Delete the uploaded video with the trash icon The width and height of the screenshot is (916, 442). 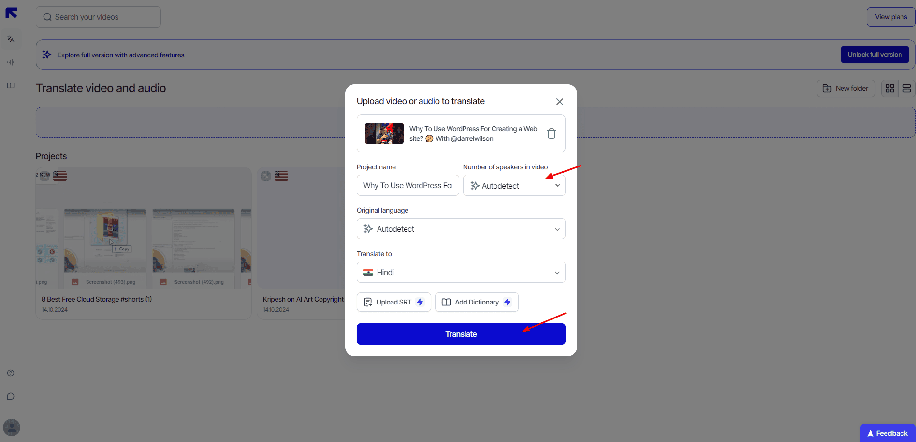click(x=551, y=134)
